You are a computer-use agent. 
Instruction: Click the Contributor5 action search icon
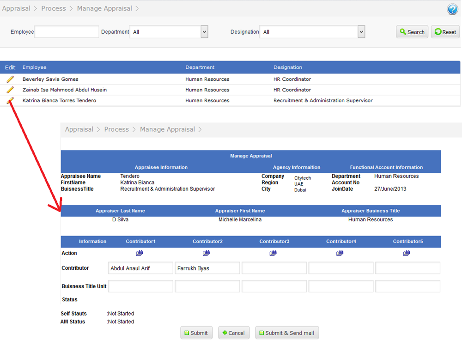coord(407,253)
